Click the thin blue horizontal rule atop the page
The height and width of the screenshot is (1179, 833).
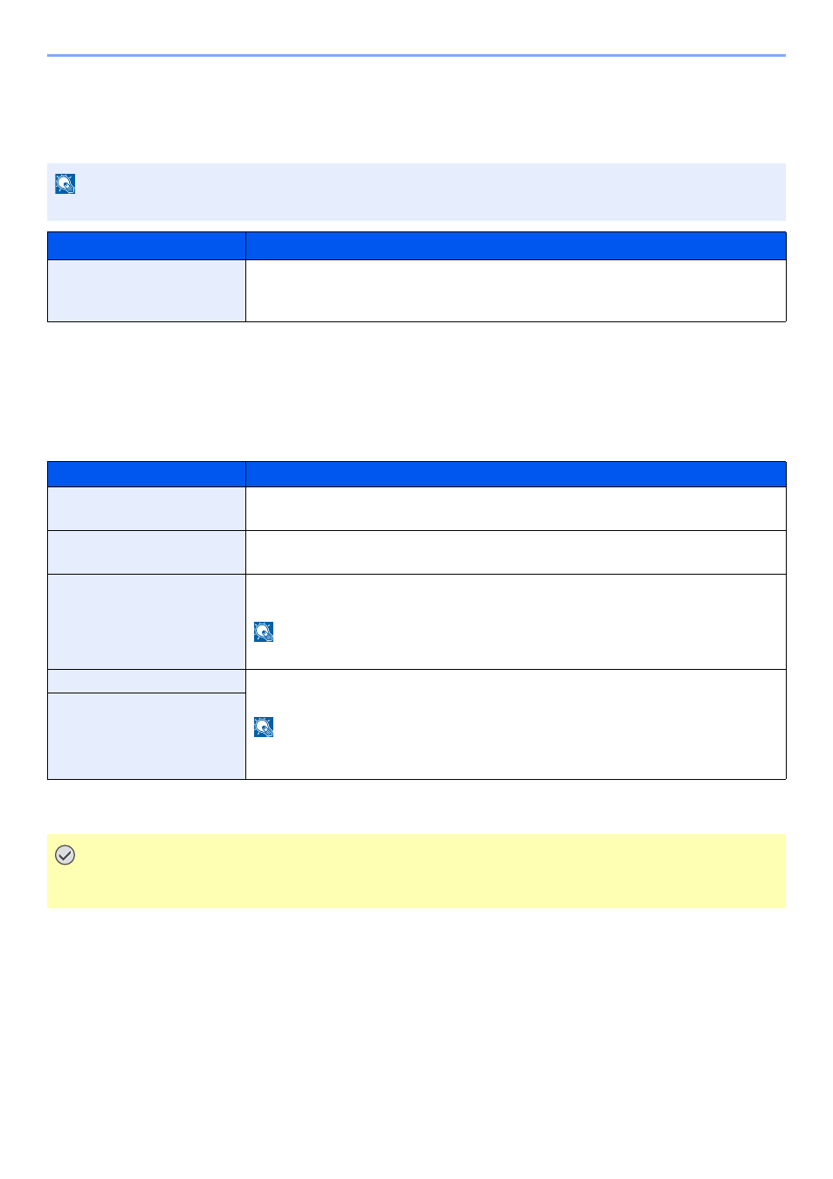(x=416, y=55)
